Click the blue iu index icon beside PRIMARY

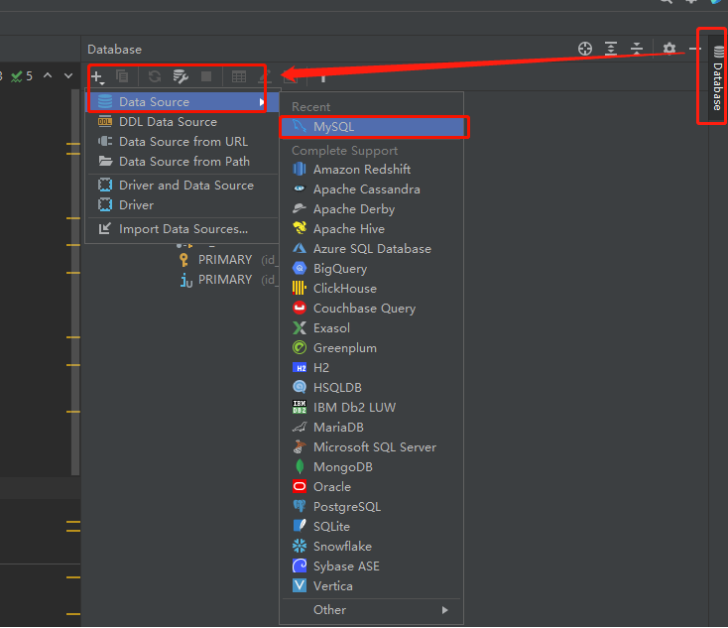(x=186, y=280)
